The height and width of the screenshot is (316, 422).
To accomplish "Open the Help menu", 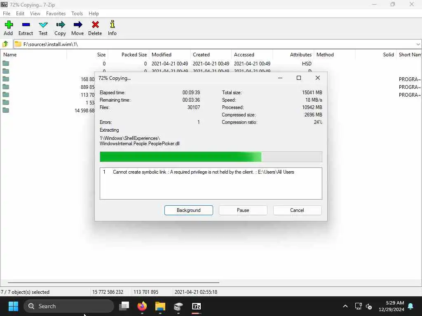I will 94,14.
